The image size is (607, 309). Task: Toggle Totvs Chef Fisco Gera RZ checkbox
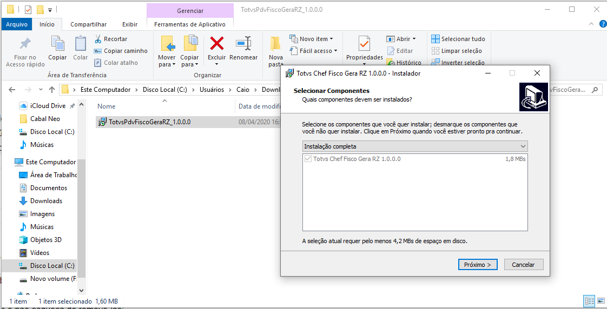308,159
